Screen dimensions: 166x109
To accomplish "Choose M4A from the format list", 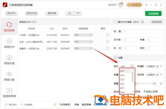I will (126, 92).
